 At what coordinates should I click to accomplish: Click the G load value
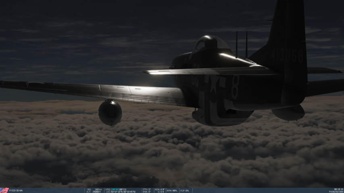(x=160, y=191)
